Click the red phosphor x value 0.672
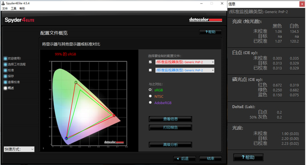The height and width of the screenshot is (165, 306). (x=277, y=85)
